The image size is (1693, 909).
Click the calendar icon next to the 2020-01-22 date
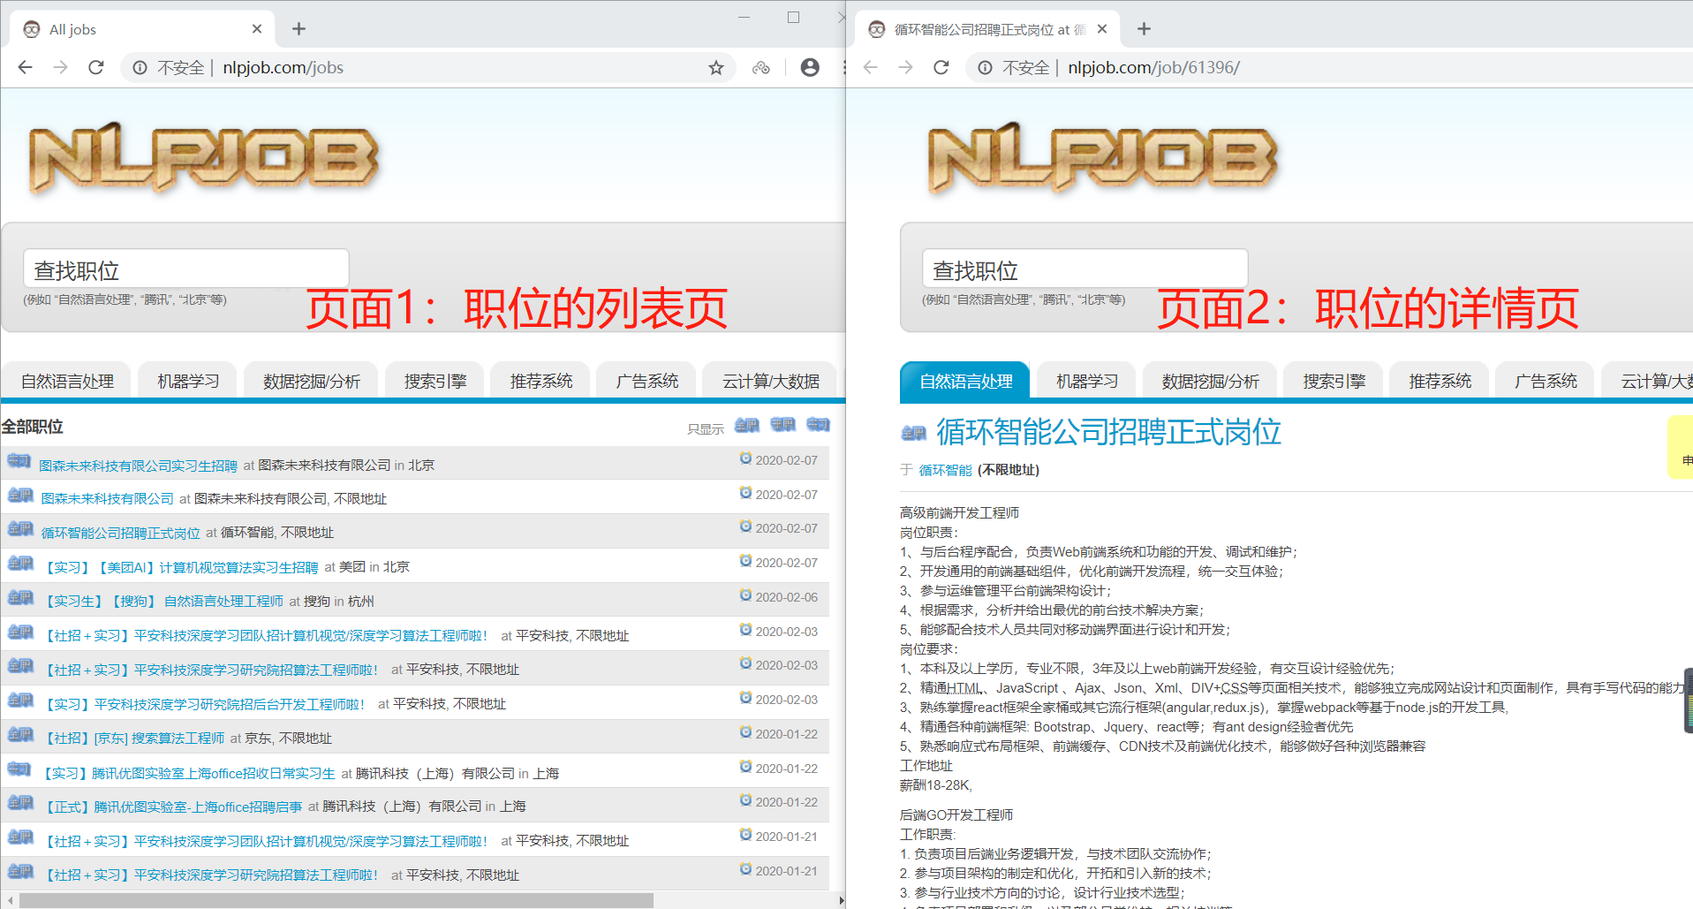(x=744, y=732)
